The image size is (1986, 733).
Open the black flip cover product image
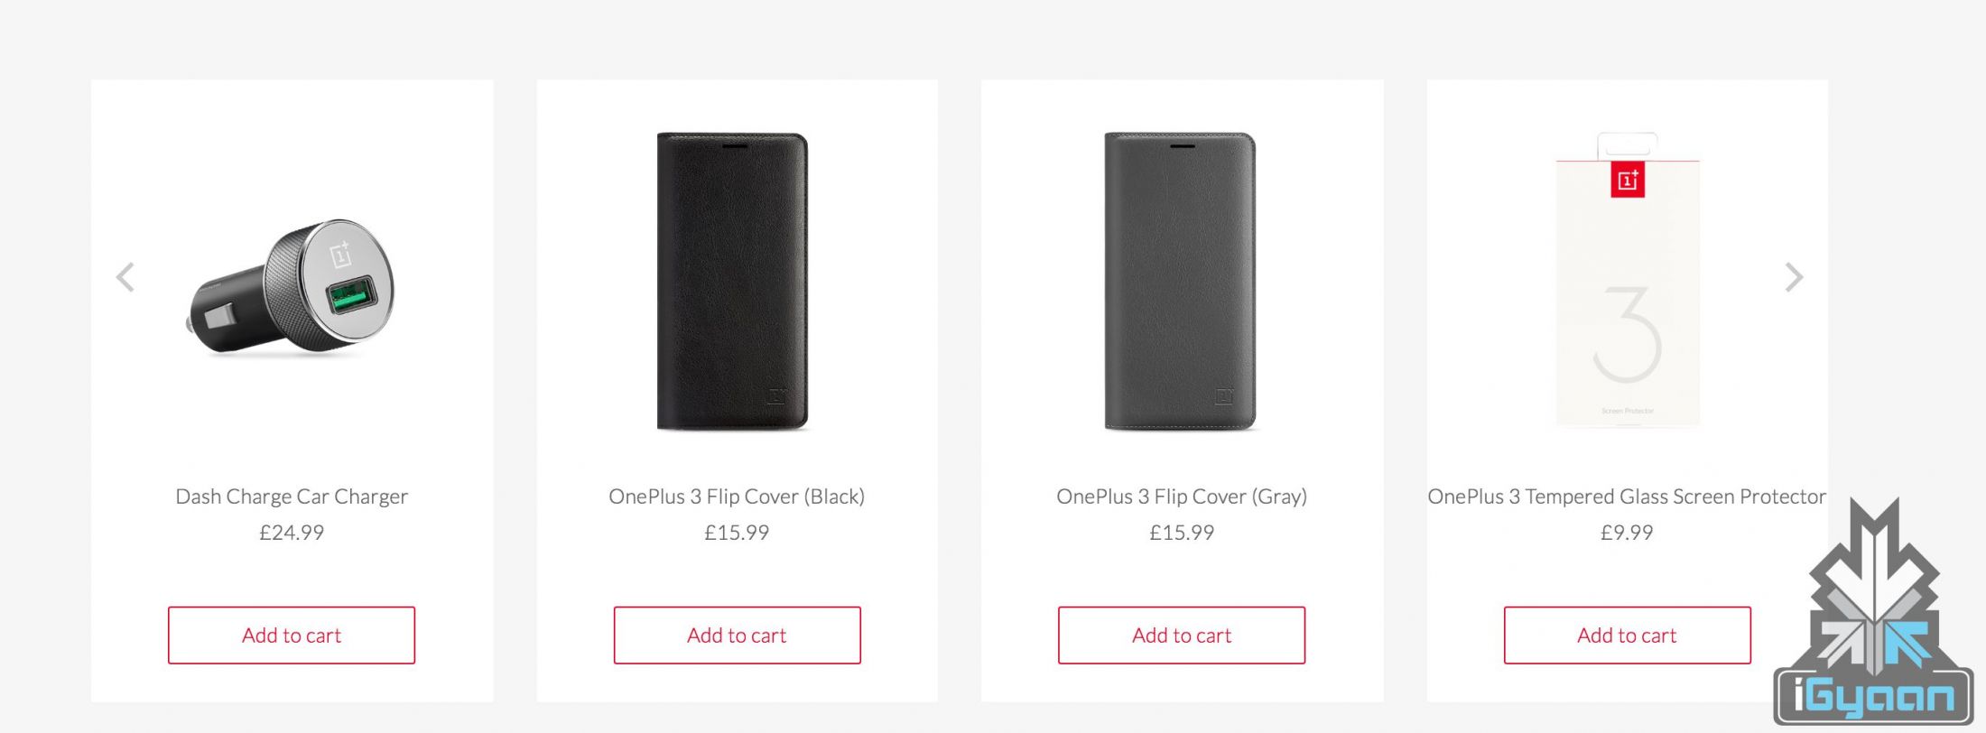(732, 281)
